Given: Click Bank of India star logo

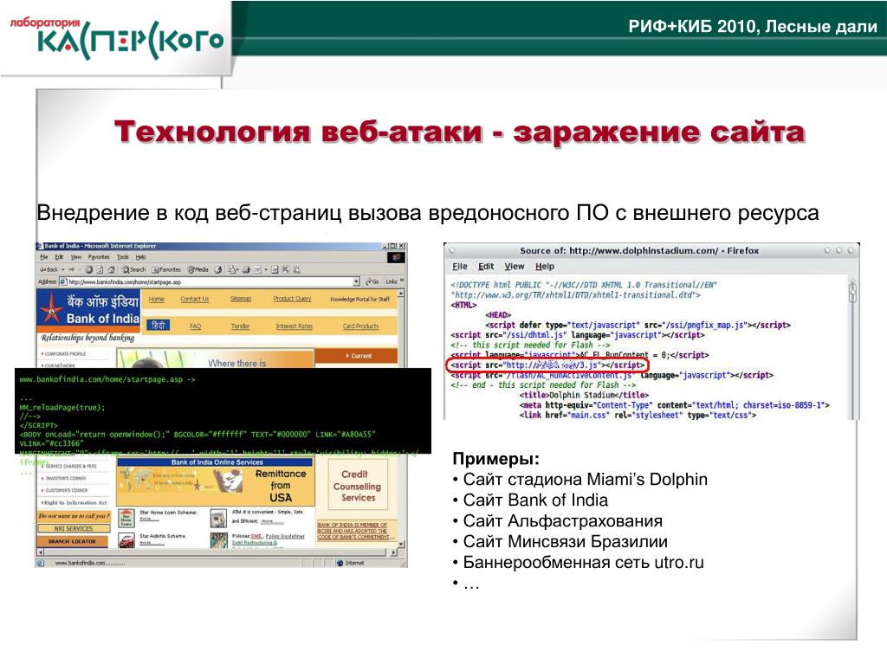Looking at the screenshot, I should (x=52, y=309).
